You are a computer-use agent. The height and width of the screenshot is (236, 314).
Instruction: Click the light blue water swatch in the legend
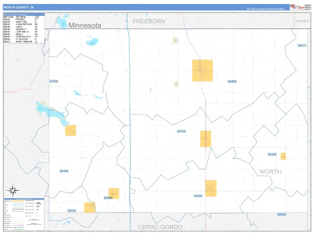(18, 205)
